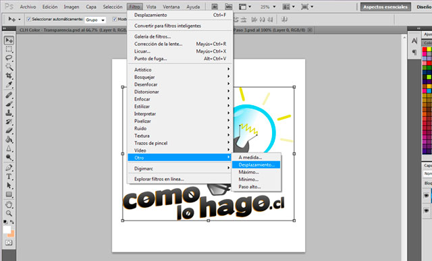
Task: Launch Bridge from the Br icon
Action: tap(215, 7)
